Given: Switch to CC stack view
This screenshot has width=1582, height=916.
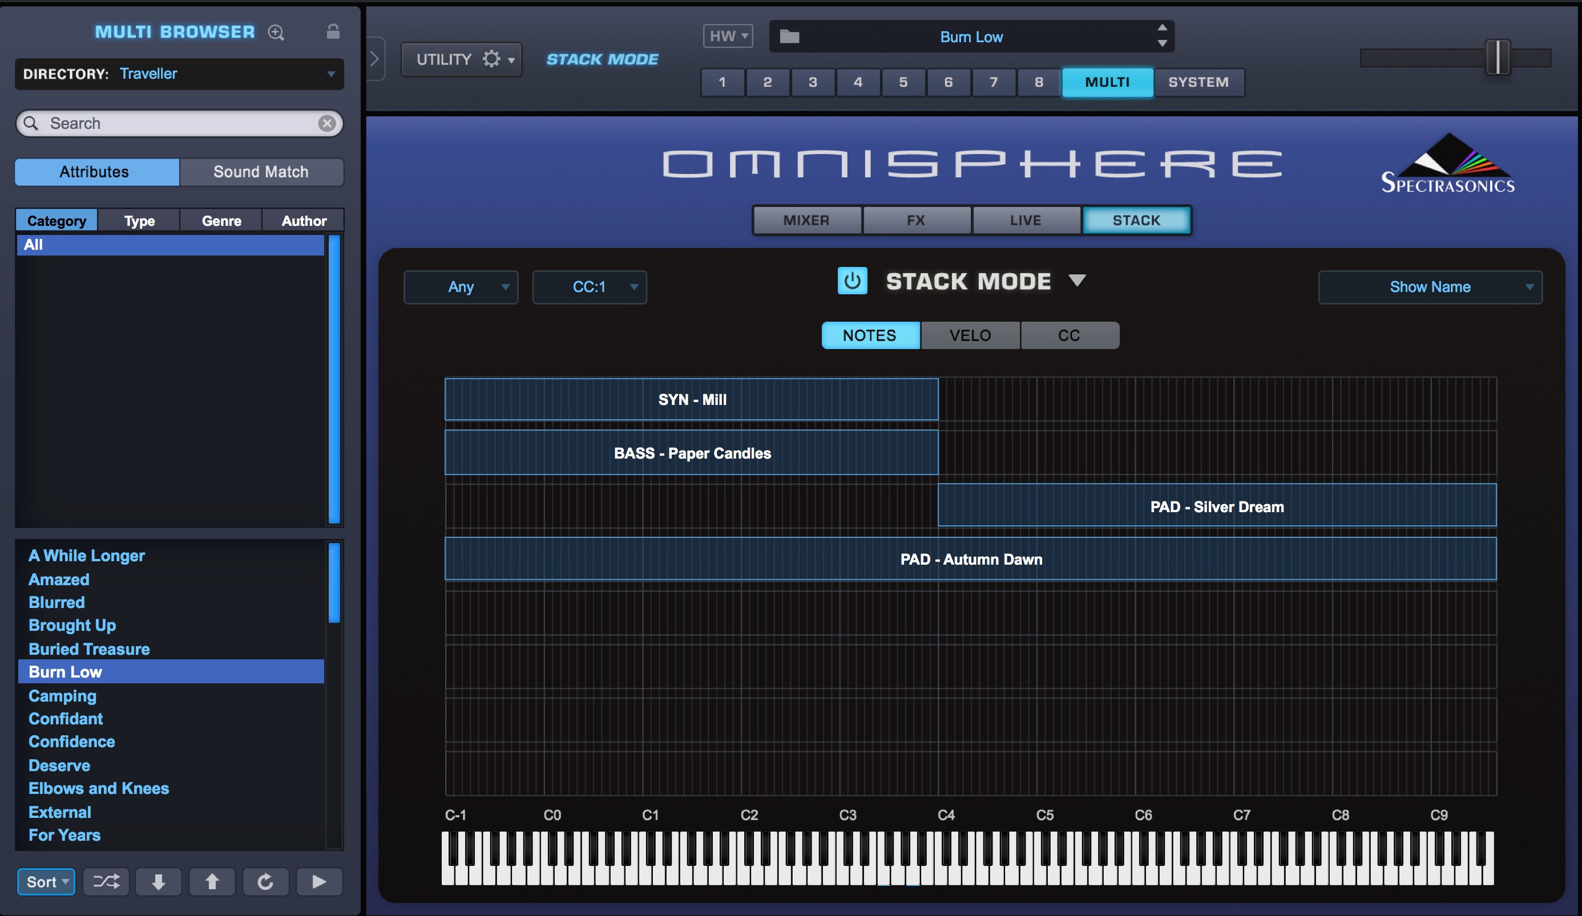Looking at the screenshot, I should [x=1070, y=335].
